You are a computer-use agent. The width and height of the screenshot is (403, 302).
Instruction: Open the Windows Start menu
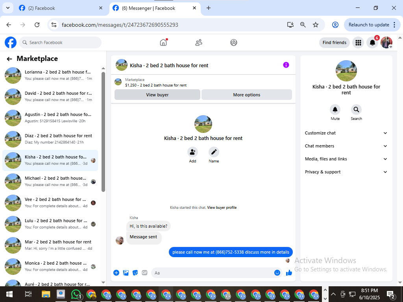coord(9,294)
